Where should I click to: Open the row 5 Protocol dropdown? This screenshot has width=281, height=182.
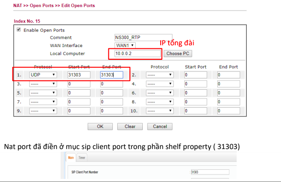pyautogui.click(x=43, y=93)
